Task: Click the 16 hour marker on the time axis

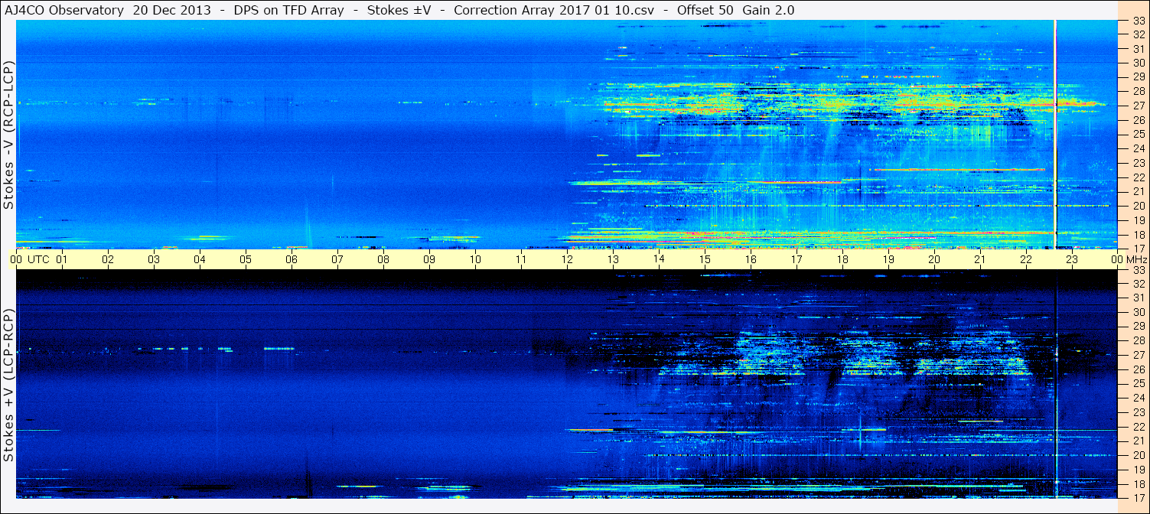Action: (x=751, y=259)
